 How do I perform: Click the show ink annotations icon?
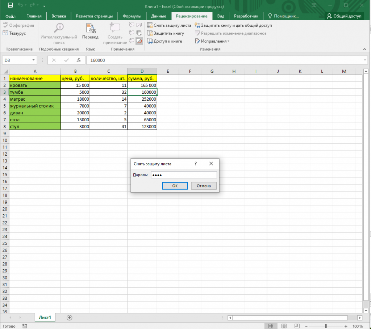(x=139, y=41)
